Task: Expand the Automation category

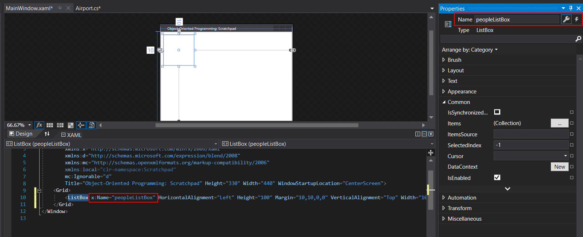Action: point(443,197)
